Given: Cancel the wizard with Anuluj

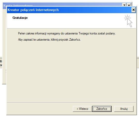Looking at the screenshot, I should click(x=124, y=109).
